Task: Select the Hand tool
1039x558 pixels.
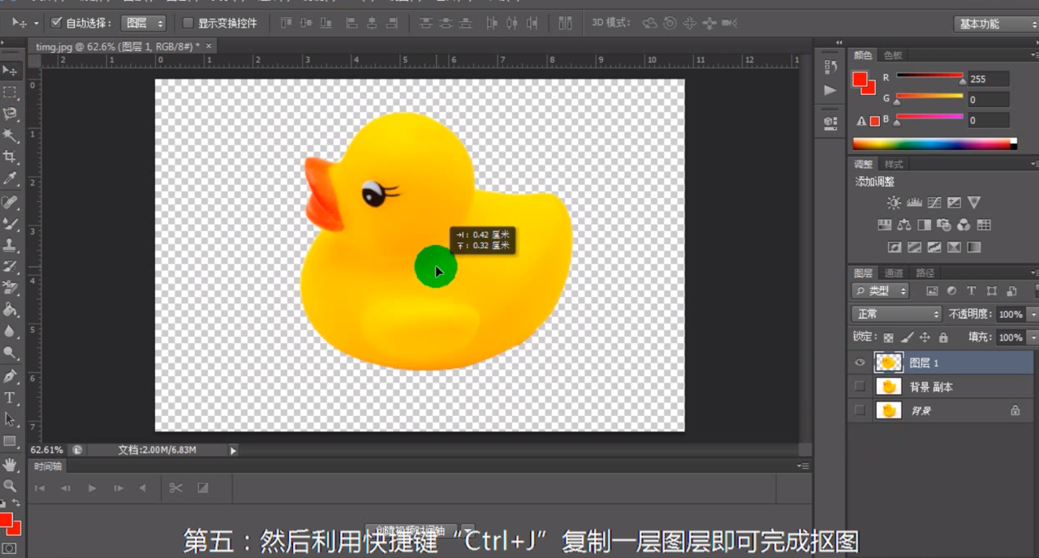Action: pyautogui.click(x=10, y=464)
